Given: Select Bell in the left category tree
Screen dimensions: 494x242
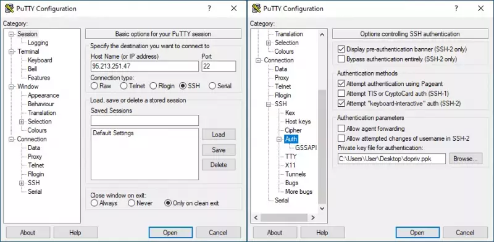Looking at the screenshot, I should [33, 69].
